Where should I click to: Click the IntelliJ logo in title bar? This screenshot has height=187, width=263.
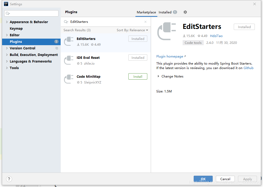pyautogui.click(x=6, y=4)
